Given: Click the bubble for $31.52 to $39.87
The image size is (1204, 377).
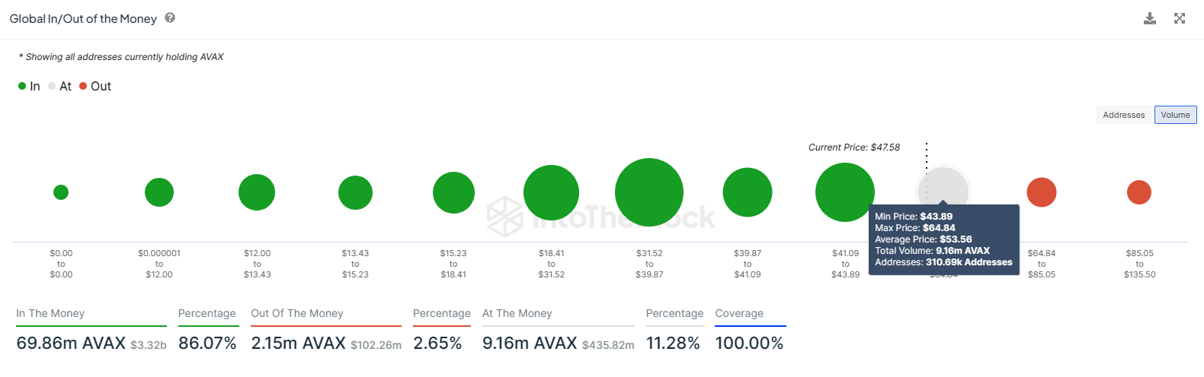Looking at the screenshot, I should click(649, 192).
